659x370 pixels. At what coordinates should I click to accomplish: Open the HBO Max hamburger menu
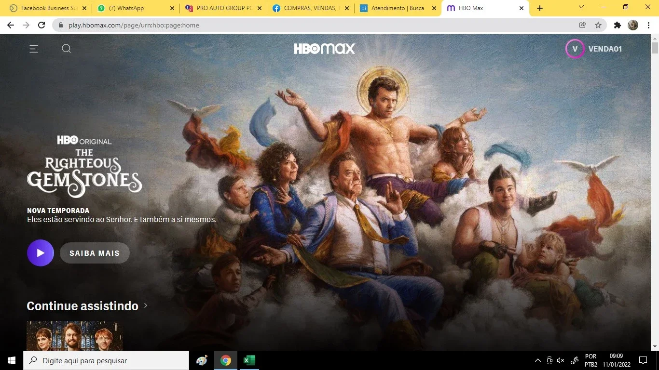[x=33, y=49]
